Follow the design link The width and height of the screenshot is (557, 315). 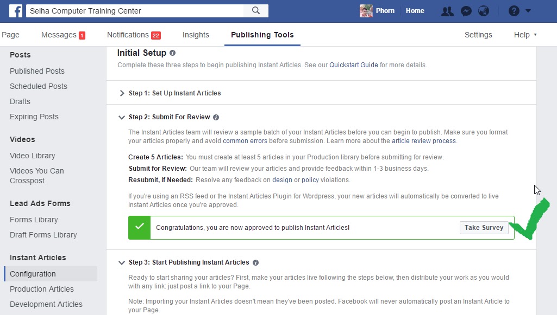click(x=282, y=179)
